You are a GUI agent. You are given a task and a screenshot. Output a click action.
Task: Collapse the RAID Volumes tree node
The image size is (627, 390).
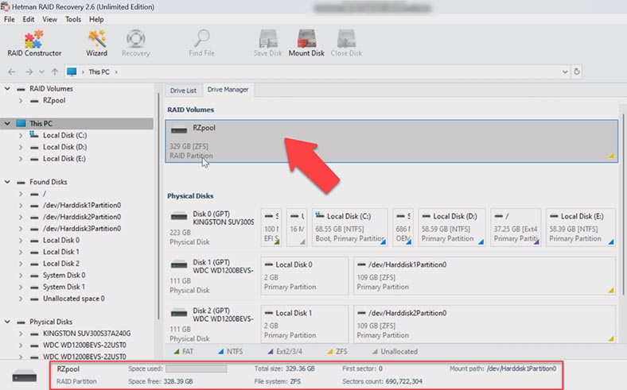tap(7, 89)
